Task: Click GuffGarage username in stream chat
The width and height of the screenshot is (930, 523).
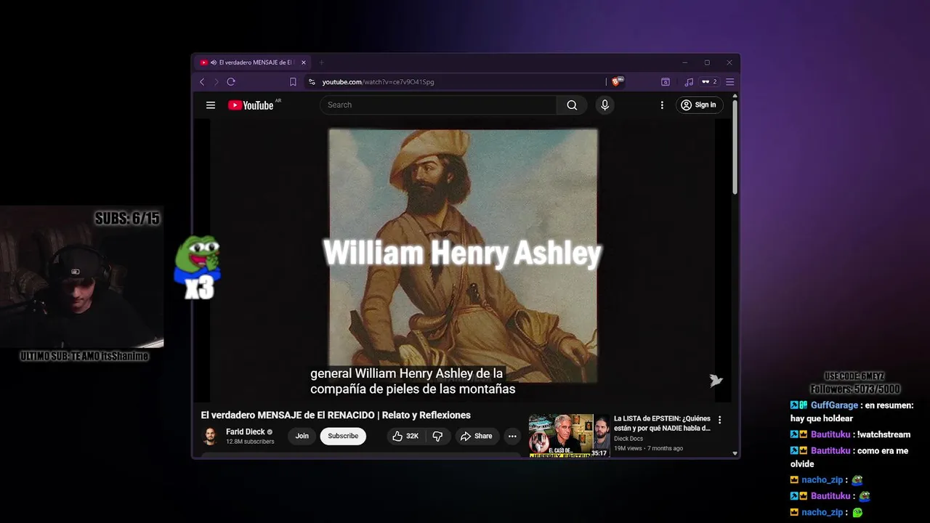Action: [x=833, y=405]
